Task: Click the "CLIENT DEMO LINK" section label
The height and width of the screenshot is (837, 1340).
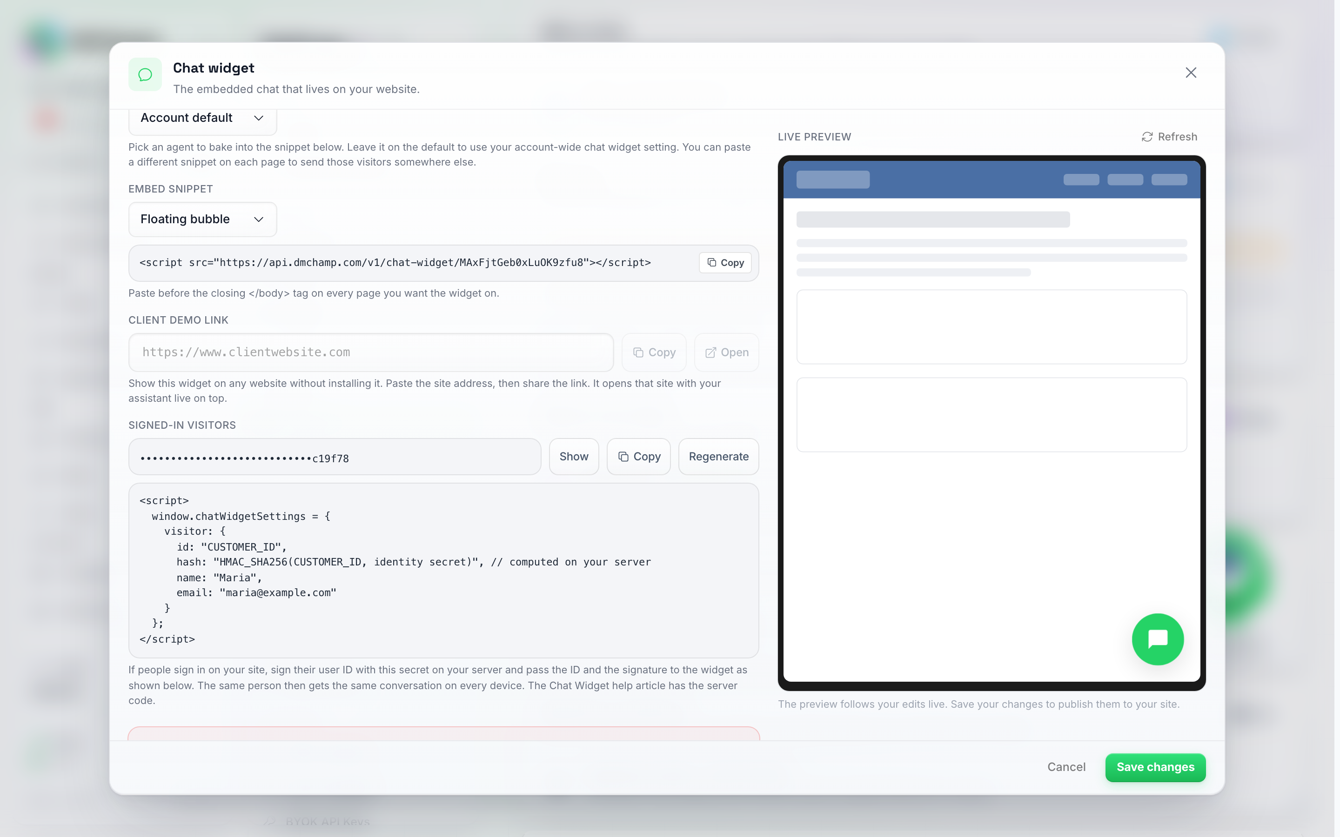Action: pos(178,320)
